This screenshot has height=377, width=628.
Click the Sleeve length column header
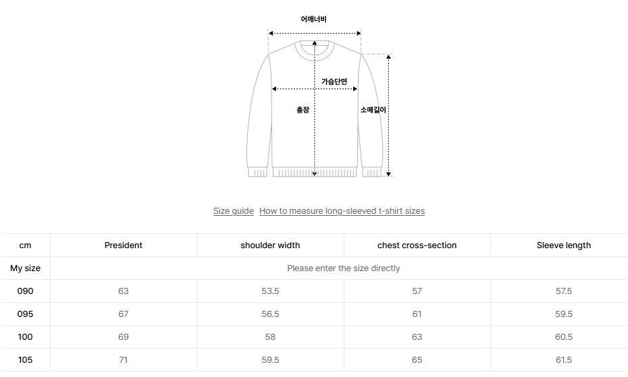click(563, 245)
